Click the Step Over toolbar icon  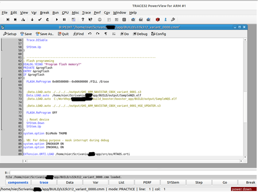15,20
